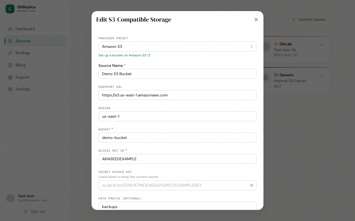Screen dimensions: 355x221
Task: Click the @git handle text
Action: coord(278,86)
